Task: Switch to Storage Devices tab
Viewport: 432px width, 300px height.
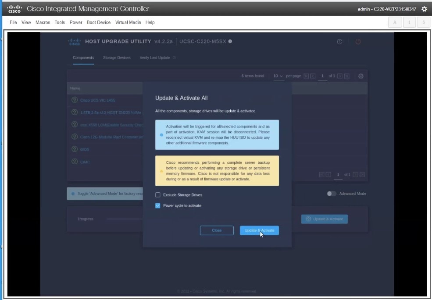Action: 117,58
